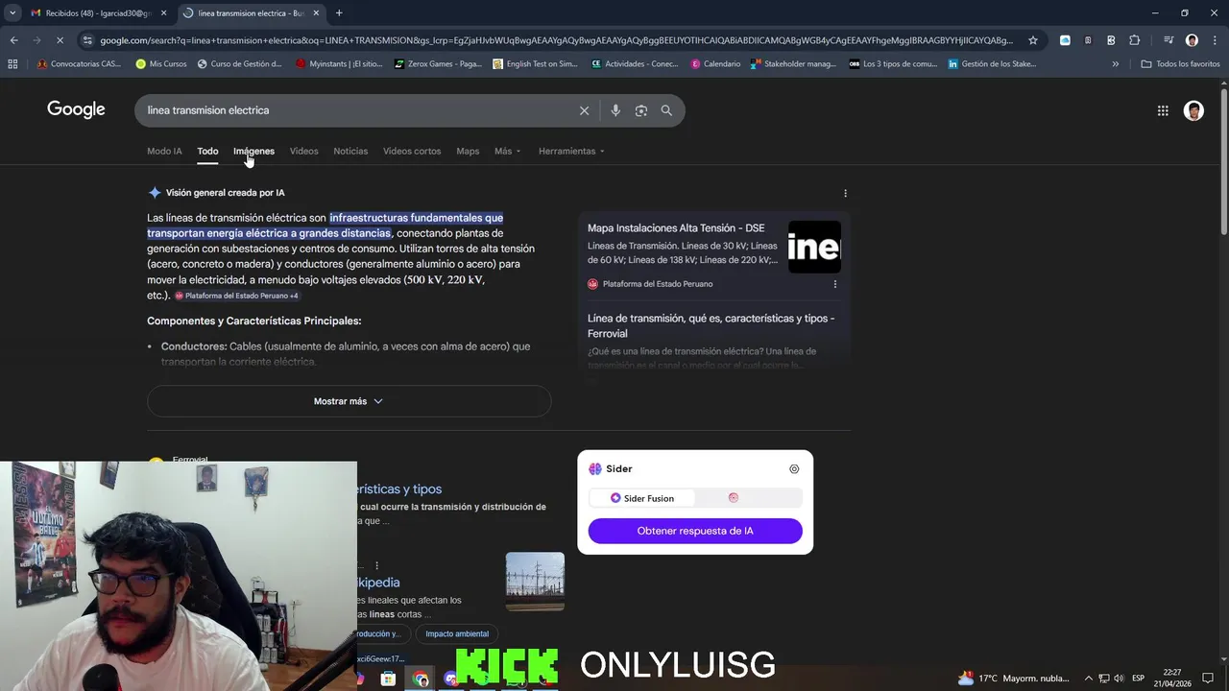
Task: Open Ferrovial línea de transmisión source link
Action: pyautogui.click(x=711, y=326)
